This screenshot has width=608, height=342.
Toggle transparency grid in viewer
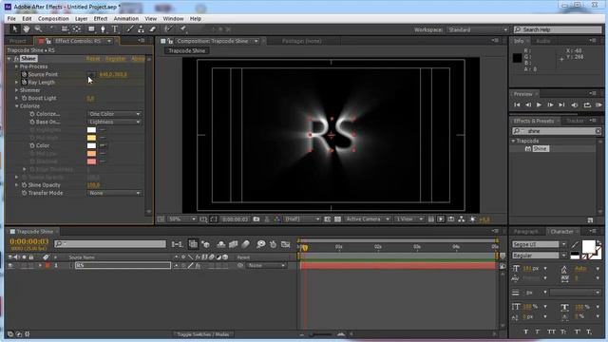[x=338, y=219]
